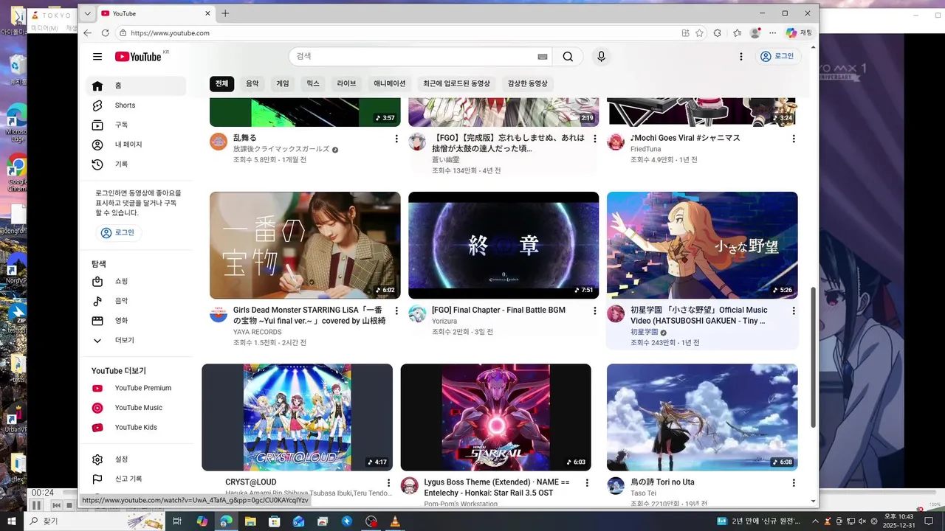Open the 一番の宝物 video thumbnail
This screenshot has width=945, height=531.
tap(305, 245)
